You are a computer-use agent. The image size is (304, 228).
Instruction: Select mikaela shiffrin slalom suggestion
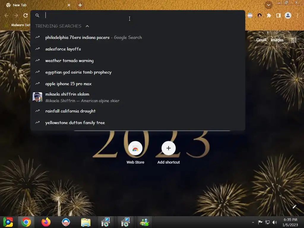click(x=138, y=97)
